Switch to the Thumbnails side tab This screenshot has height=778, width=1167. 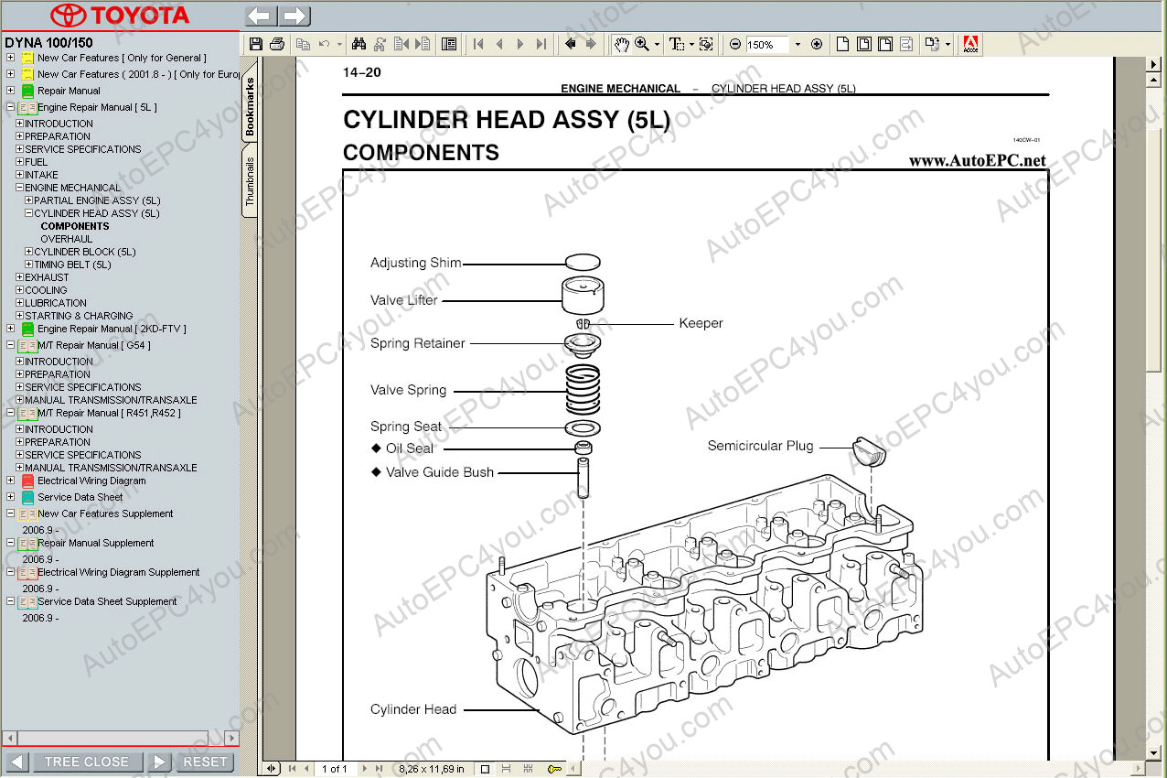click(250, 181)
